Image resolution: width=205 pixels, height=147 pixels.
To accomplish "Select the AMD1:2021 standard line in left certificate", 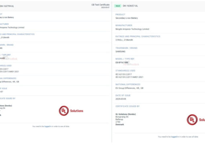I will [9, 72].
